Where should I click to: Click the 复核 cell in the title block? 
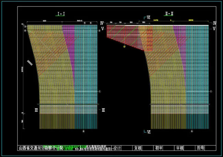coord(138,148)
